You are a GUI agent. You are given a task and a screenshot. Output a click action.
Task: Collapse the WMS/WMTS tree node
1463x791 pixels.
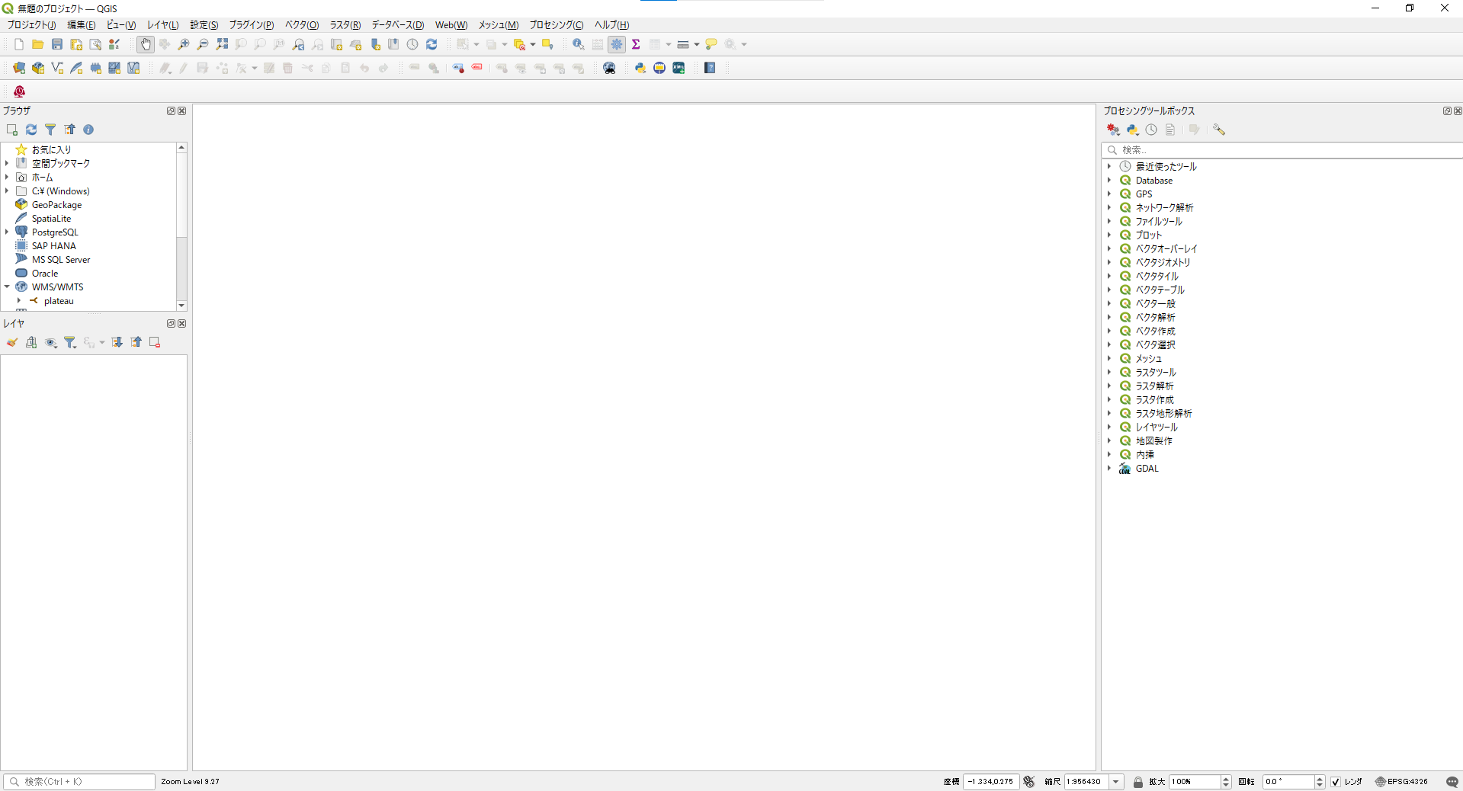[x=7, y=287]
